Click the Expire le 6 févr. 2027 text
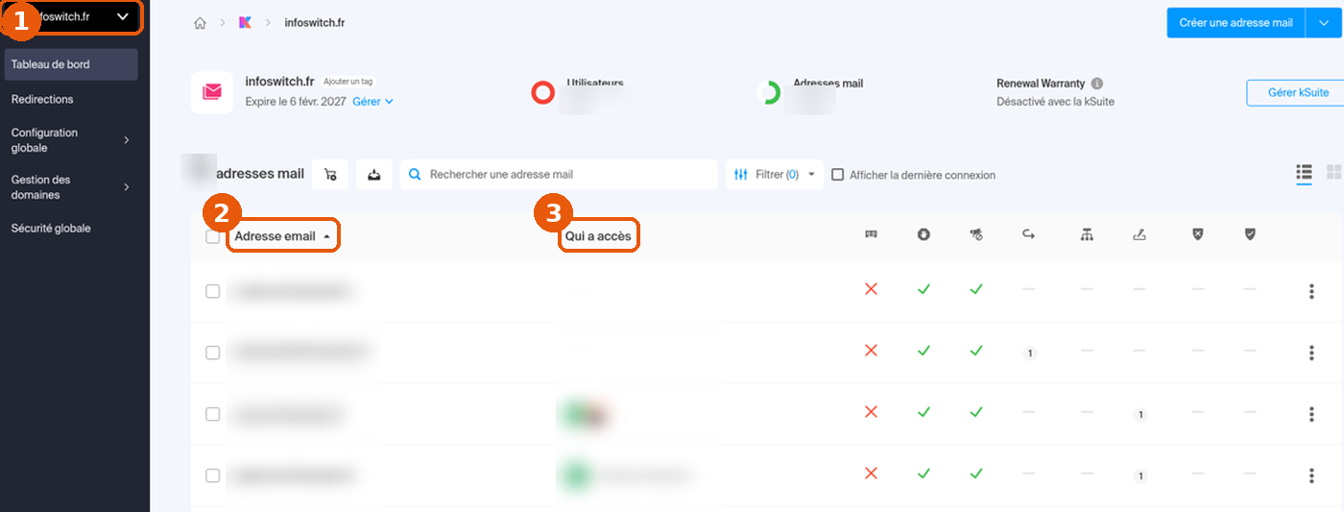1344x512 pixels. [x=296, y=101]
